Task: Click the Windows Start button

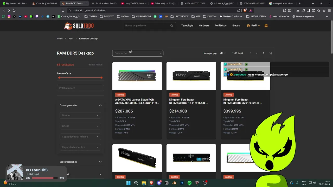Action: click(x=128, y=183)
